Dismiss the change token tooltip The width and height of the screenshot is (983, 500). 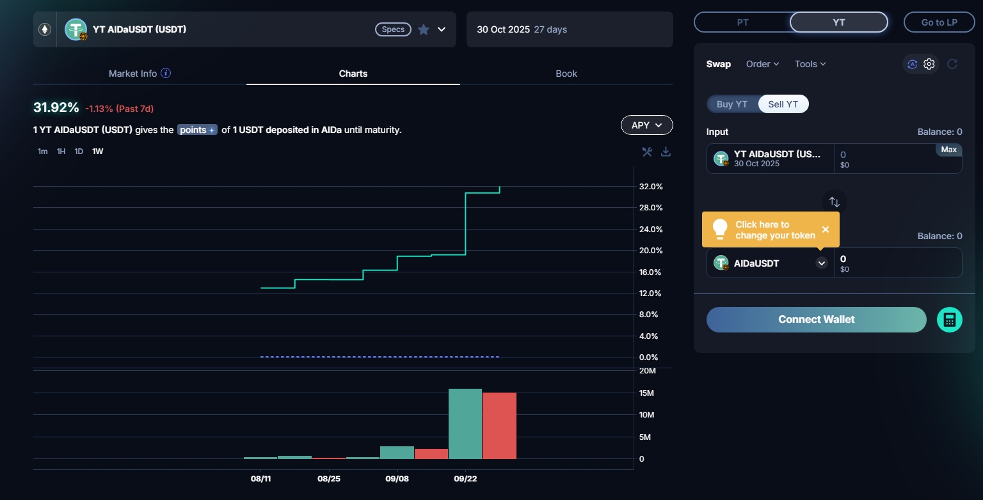coord(825,230)
